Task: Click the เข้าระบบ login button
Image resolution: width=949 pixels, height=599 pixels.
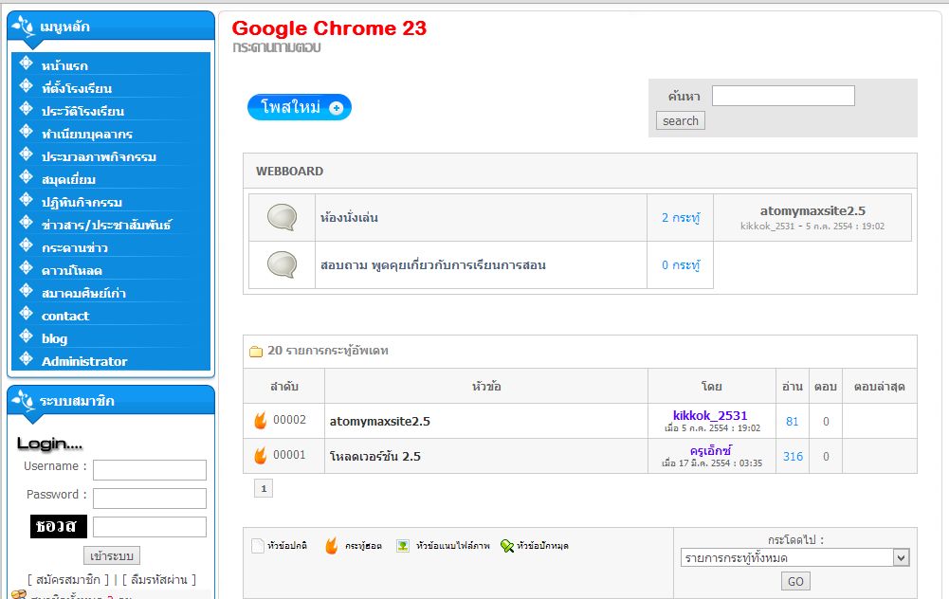Action: [111, 555]
